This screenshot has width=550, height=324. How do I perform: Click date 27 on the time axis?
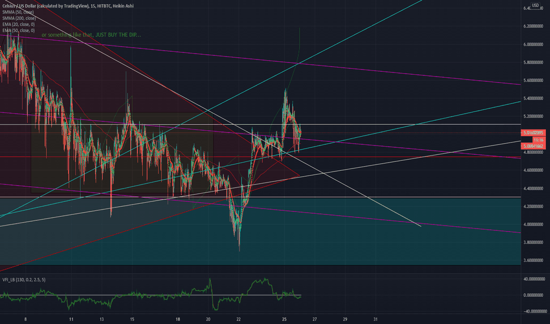[315, 319]
